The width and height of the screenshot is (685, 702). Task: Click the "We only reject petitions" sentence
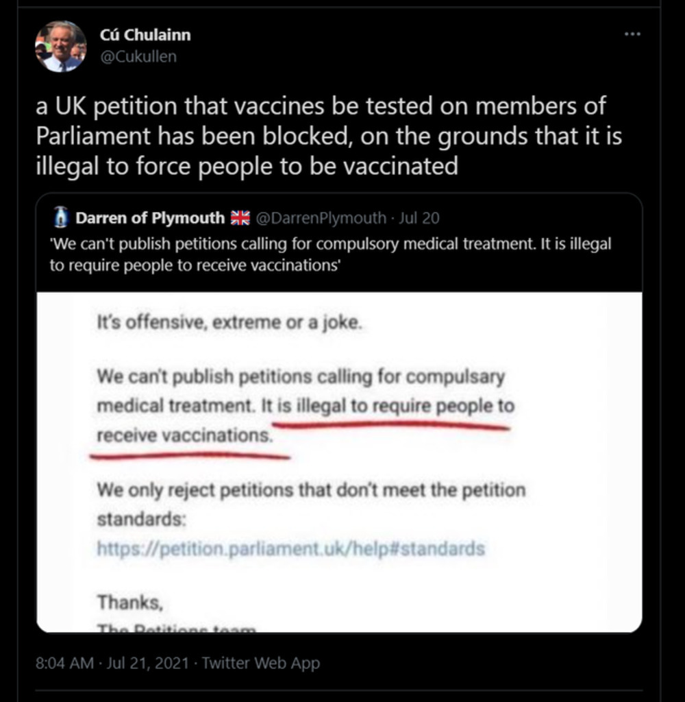[x=311, y=491]
